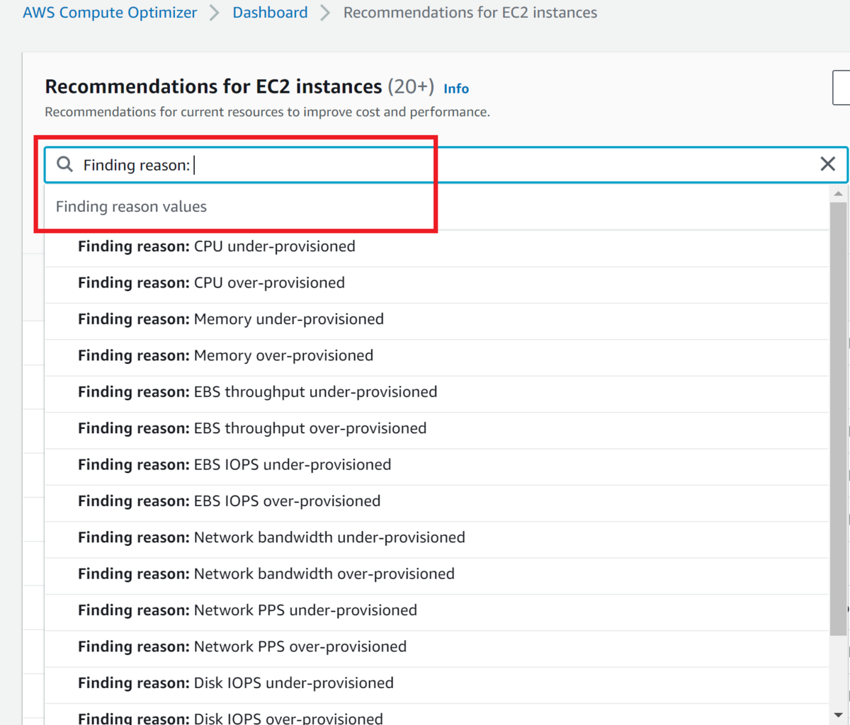Click scrollbar up arrow in dropdown

[x=838, y=193]
